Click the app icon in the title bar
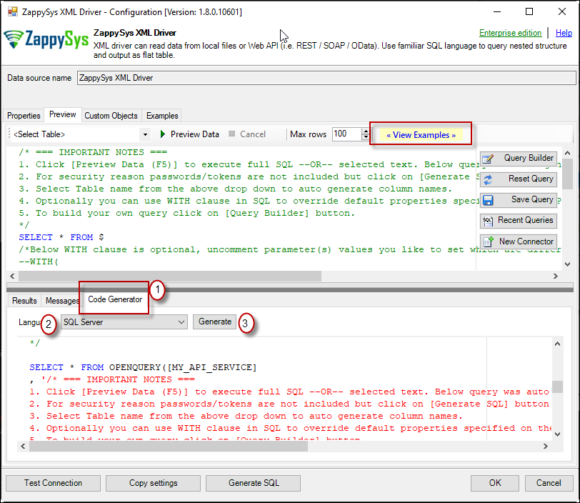 pyautogui.click(x=13, y=11)
